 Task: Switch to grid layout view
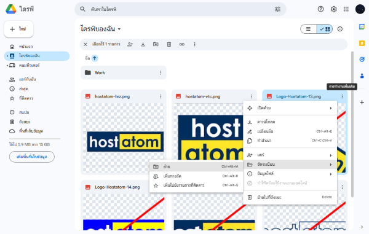pos(325,29)
